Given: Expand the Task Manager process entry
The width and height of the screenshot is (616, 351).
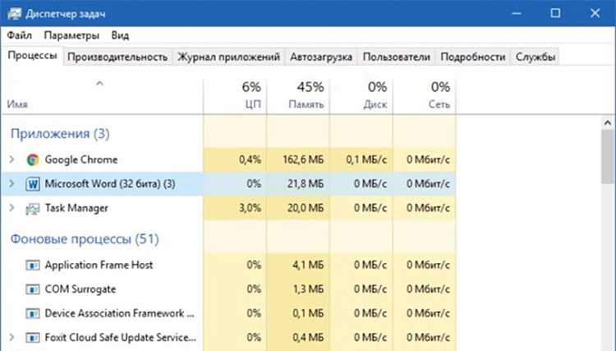Looking at the screenshot, I should click(11, 207).
